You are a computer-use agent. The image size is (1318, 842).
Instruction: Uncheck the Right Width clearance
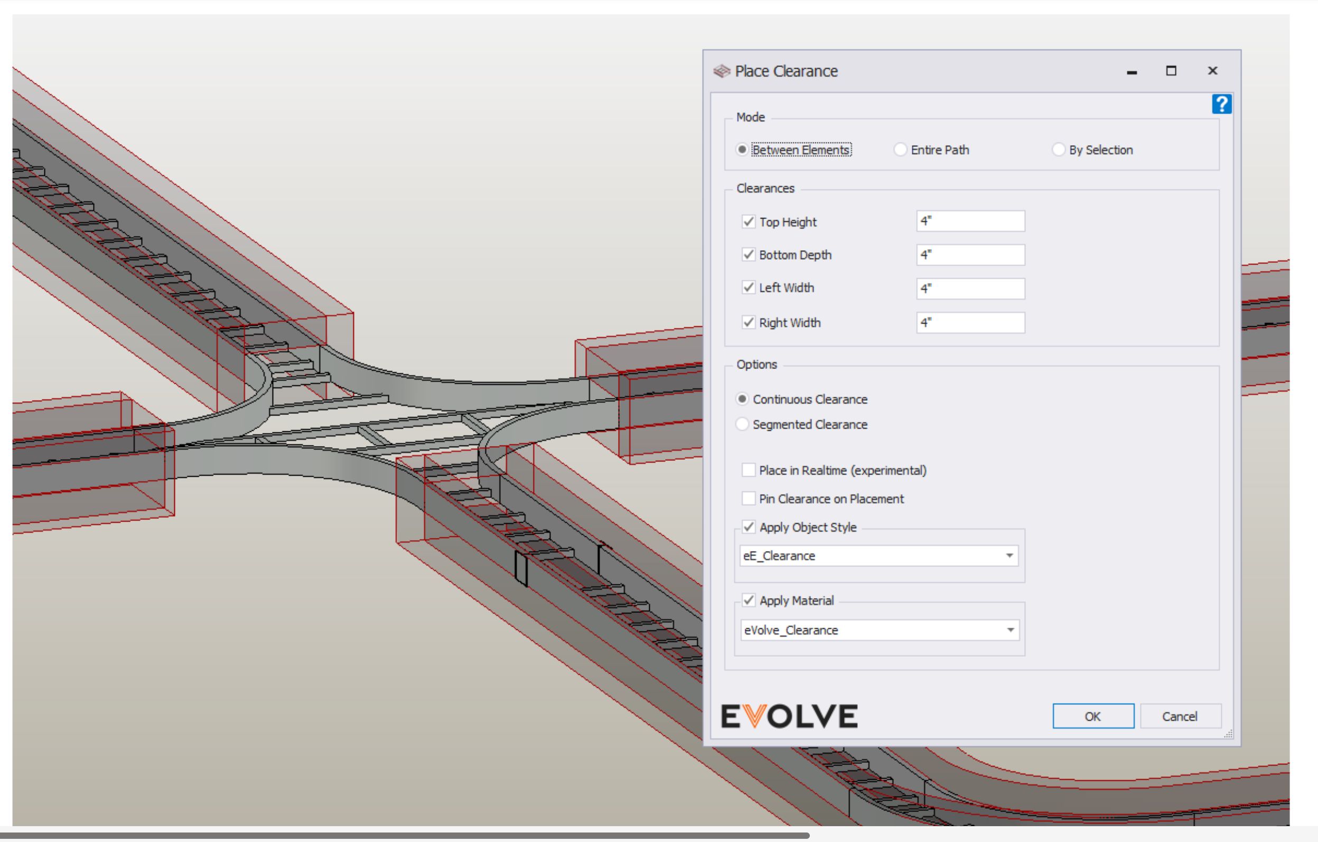tap(749, 323)
